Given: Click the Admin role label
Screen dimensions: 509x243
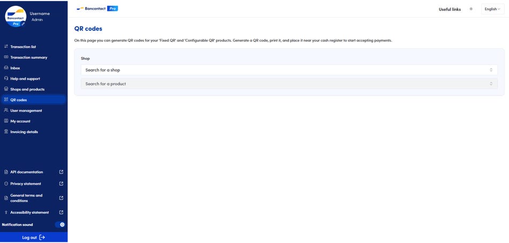Looking at the screenshot, I should pos(37,20).
